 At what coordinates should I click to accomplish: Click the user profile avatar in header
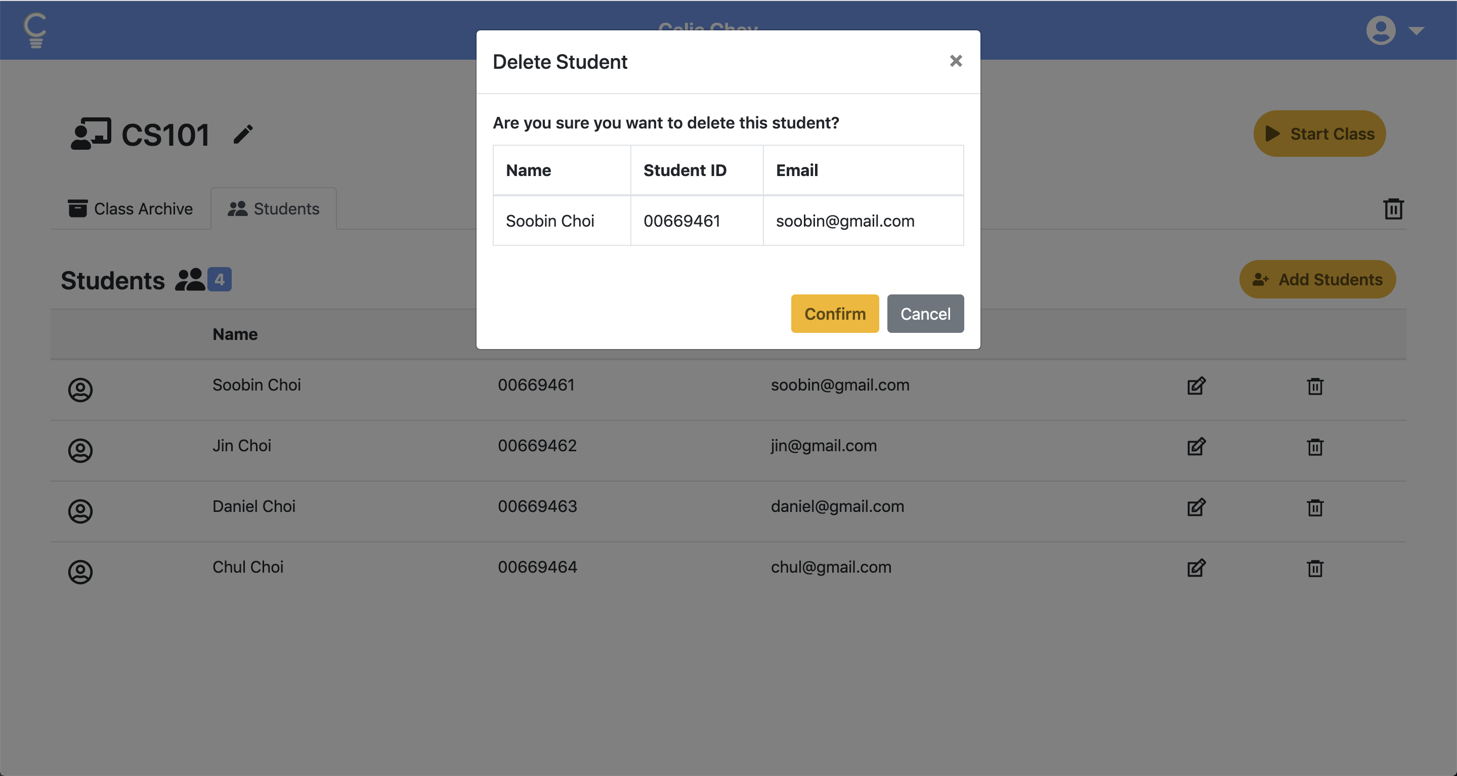pyautogui.click(x=1381, y=30)
